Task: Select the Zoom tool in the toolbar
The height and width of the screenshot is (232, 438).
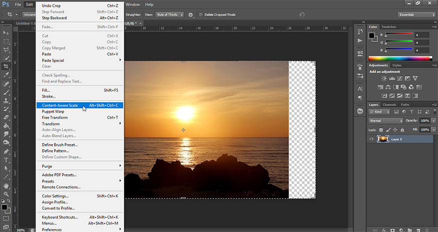Action: coord(7,193)
